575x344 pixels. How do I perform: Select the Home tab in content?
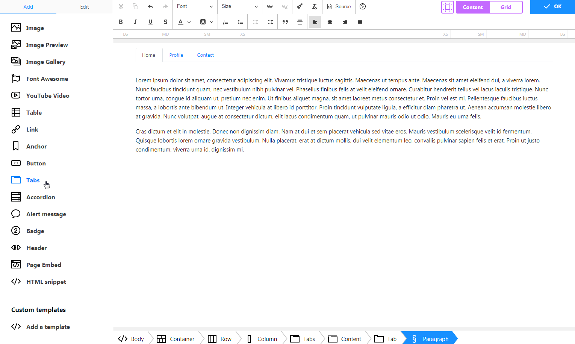coord(149,55)
